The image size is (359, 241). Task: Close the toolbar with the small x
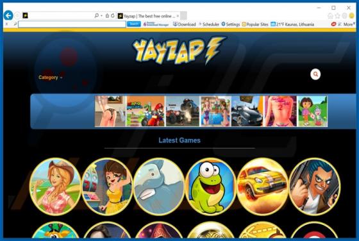point(6,24)
